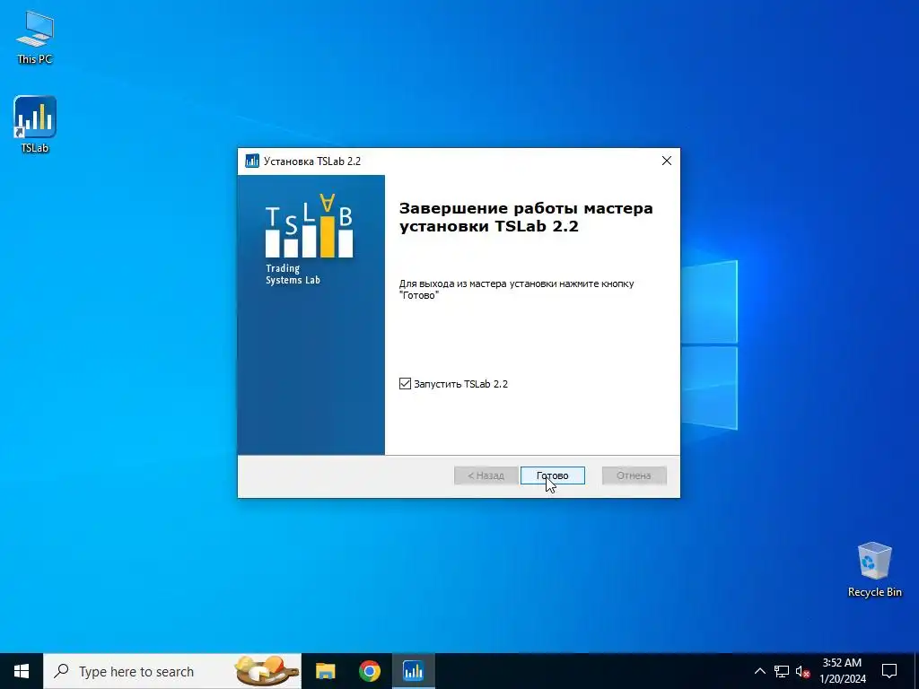Click the muted volume tray icon
The height and width of the screenshot is (689, 919).
click(x=802, y=671)
